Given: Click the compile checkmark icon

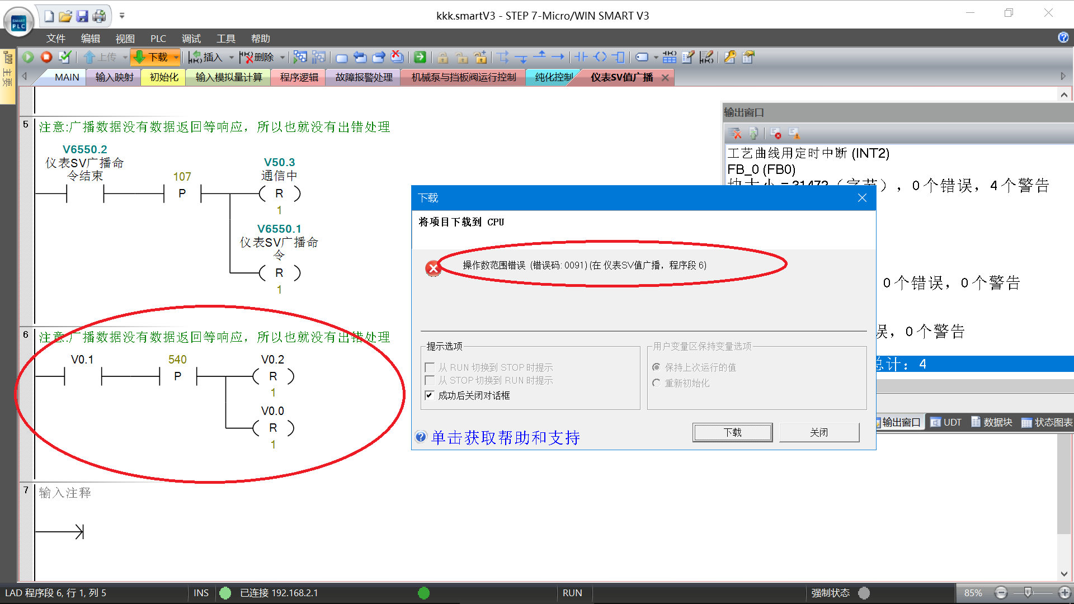Looking at the screenshot, I should coord(65,57).
